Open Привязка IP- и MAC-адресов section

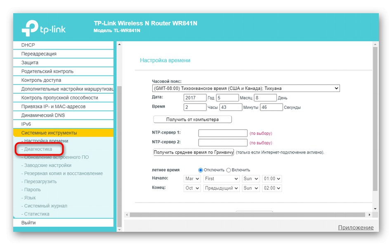tap(63, 106)
